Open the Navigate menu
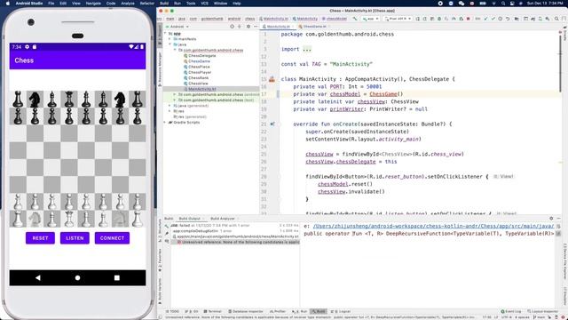This screenshot has width=568, height=320. pyautogui.click(x=93, y=4)
